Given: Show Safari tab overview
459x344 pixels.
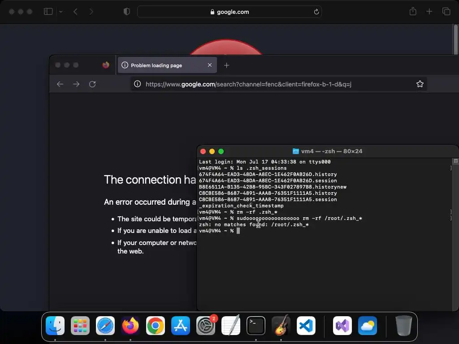Looking at the screenshot, I should (x=446, y=11).
